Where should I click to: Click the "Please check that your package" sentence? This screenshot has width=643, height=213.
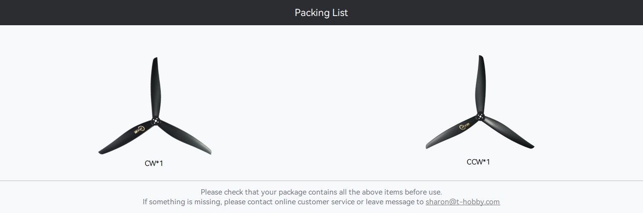[321, 192]
